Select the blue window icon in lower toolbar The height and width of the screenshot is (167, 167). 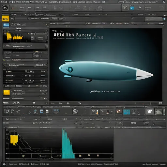point(41,111)
